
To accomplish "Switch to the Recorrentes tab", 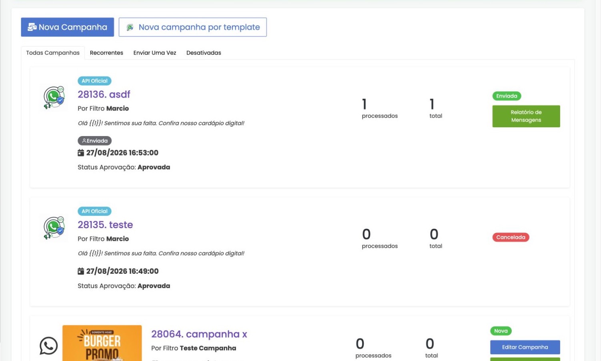I will [x=106, y=53].
